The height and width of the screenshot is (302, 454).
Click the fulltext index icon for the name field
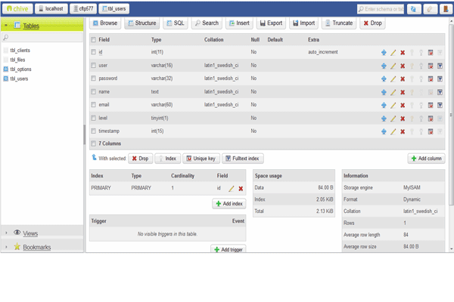(440, 92)
